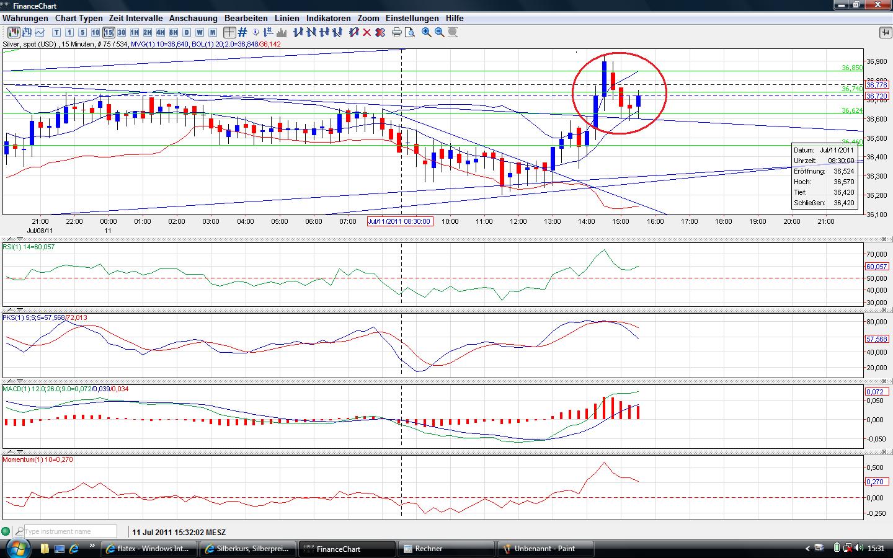
Task: Switch to Silberkurs taskbar window
Action: [247, 549]
